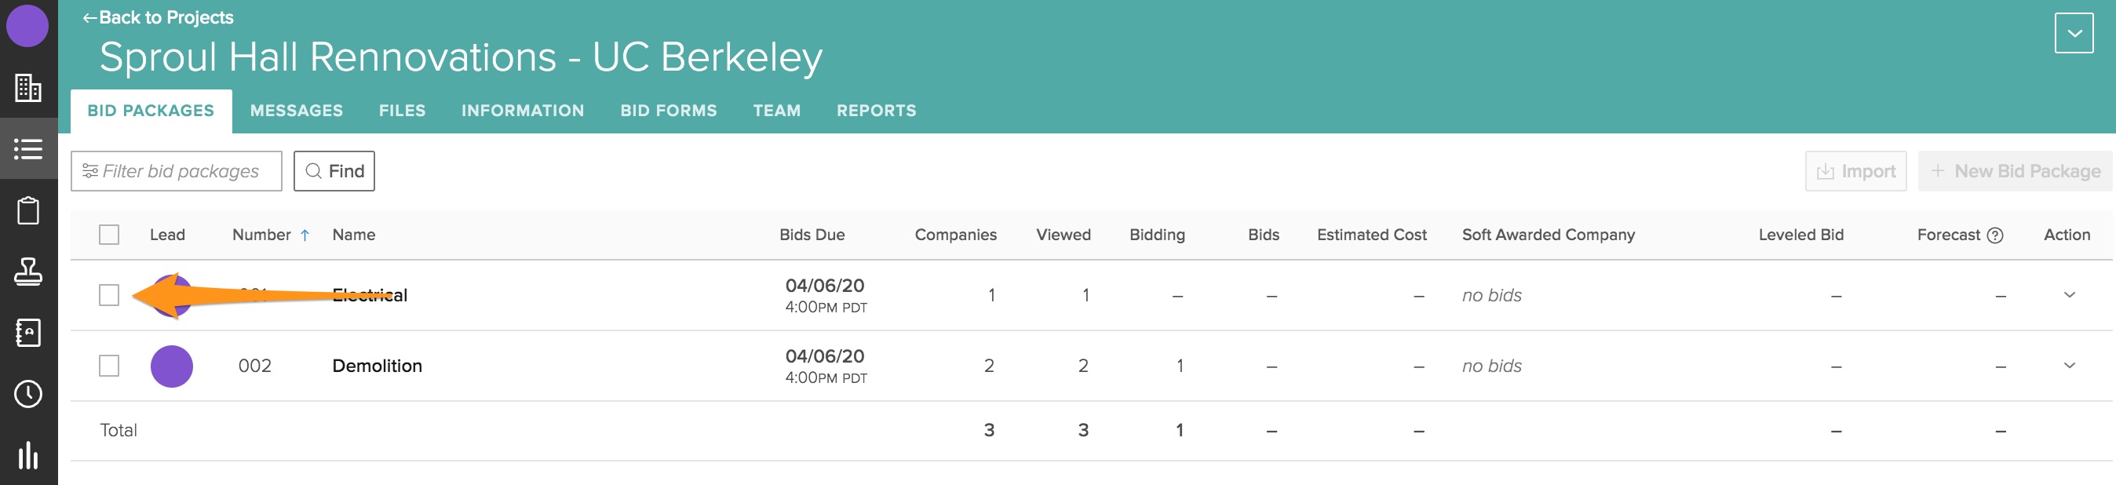Click the Filter bid packages field

[x=177, y=171]
